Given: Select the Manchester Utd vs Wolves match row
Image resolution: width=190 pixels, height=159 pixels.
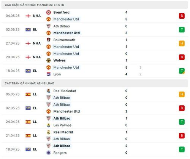Looking at the screenshot, I should click(95, 57).
